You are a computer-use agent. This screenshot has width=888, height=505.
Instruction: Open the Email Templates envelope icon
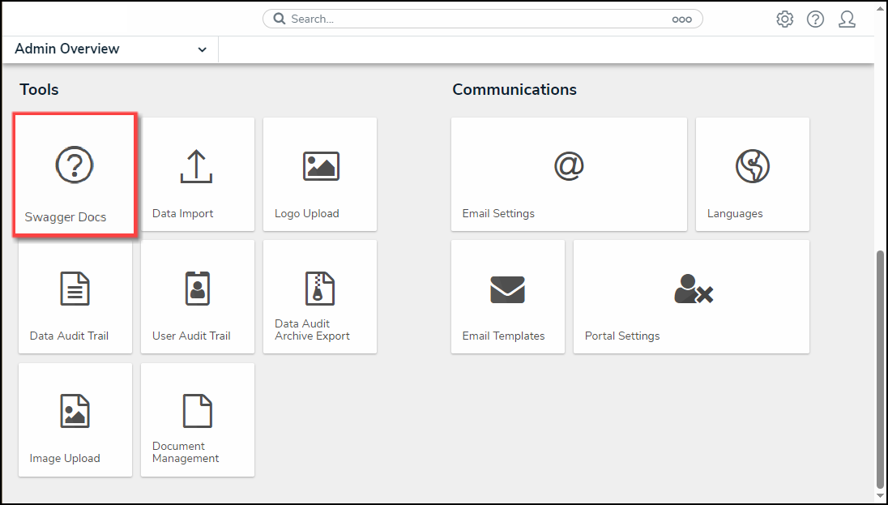click(x=508, y=289)
